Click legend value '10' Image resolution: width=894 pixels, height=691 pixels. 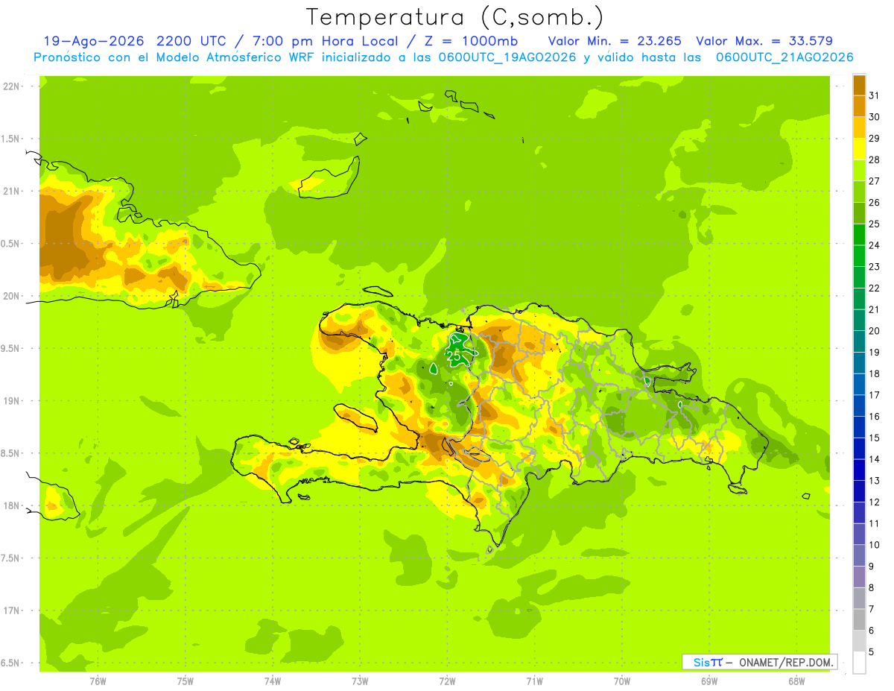coord(875,545)
